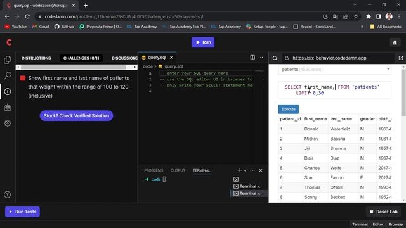Click in the SQL query input box
Screen dimensions: 406x228
pos(334,90)
